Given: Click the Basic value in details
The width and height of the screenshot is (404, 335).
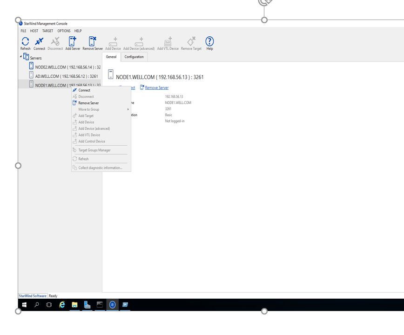Looking at the screenshot, I should [x=168, y=115].
